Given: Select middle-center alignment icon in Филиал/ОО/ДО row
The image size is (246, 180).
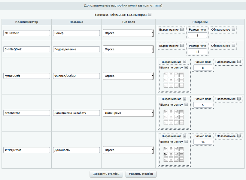Looking at the screenshot, I should pyautogui.click(x=171, y=80).
